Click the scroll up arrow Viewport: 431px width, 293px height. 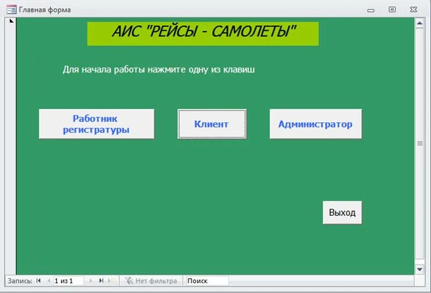click(420, 23)
